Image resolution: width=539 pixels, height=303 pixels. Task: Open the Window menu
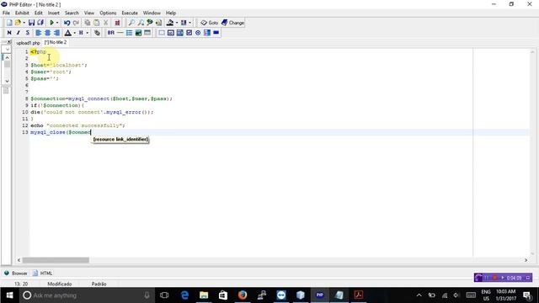[152, 13]
